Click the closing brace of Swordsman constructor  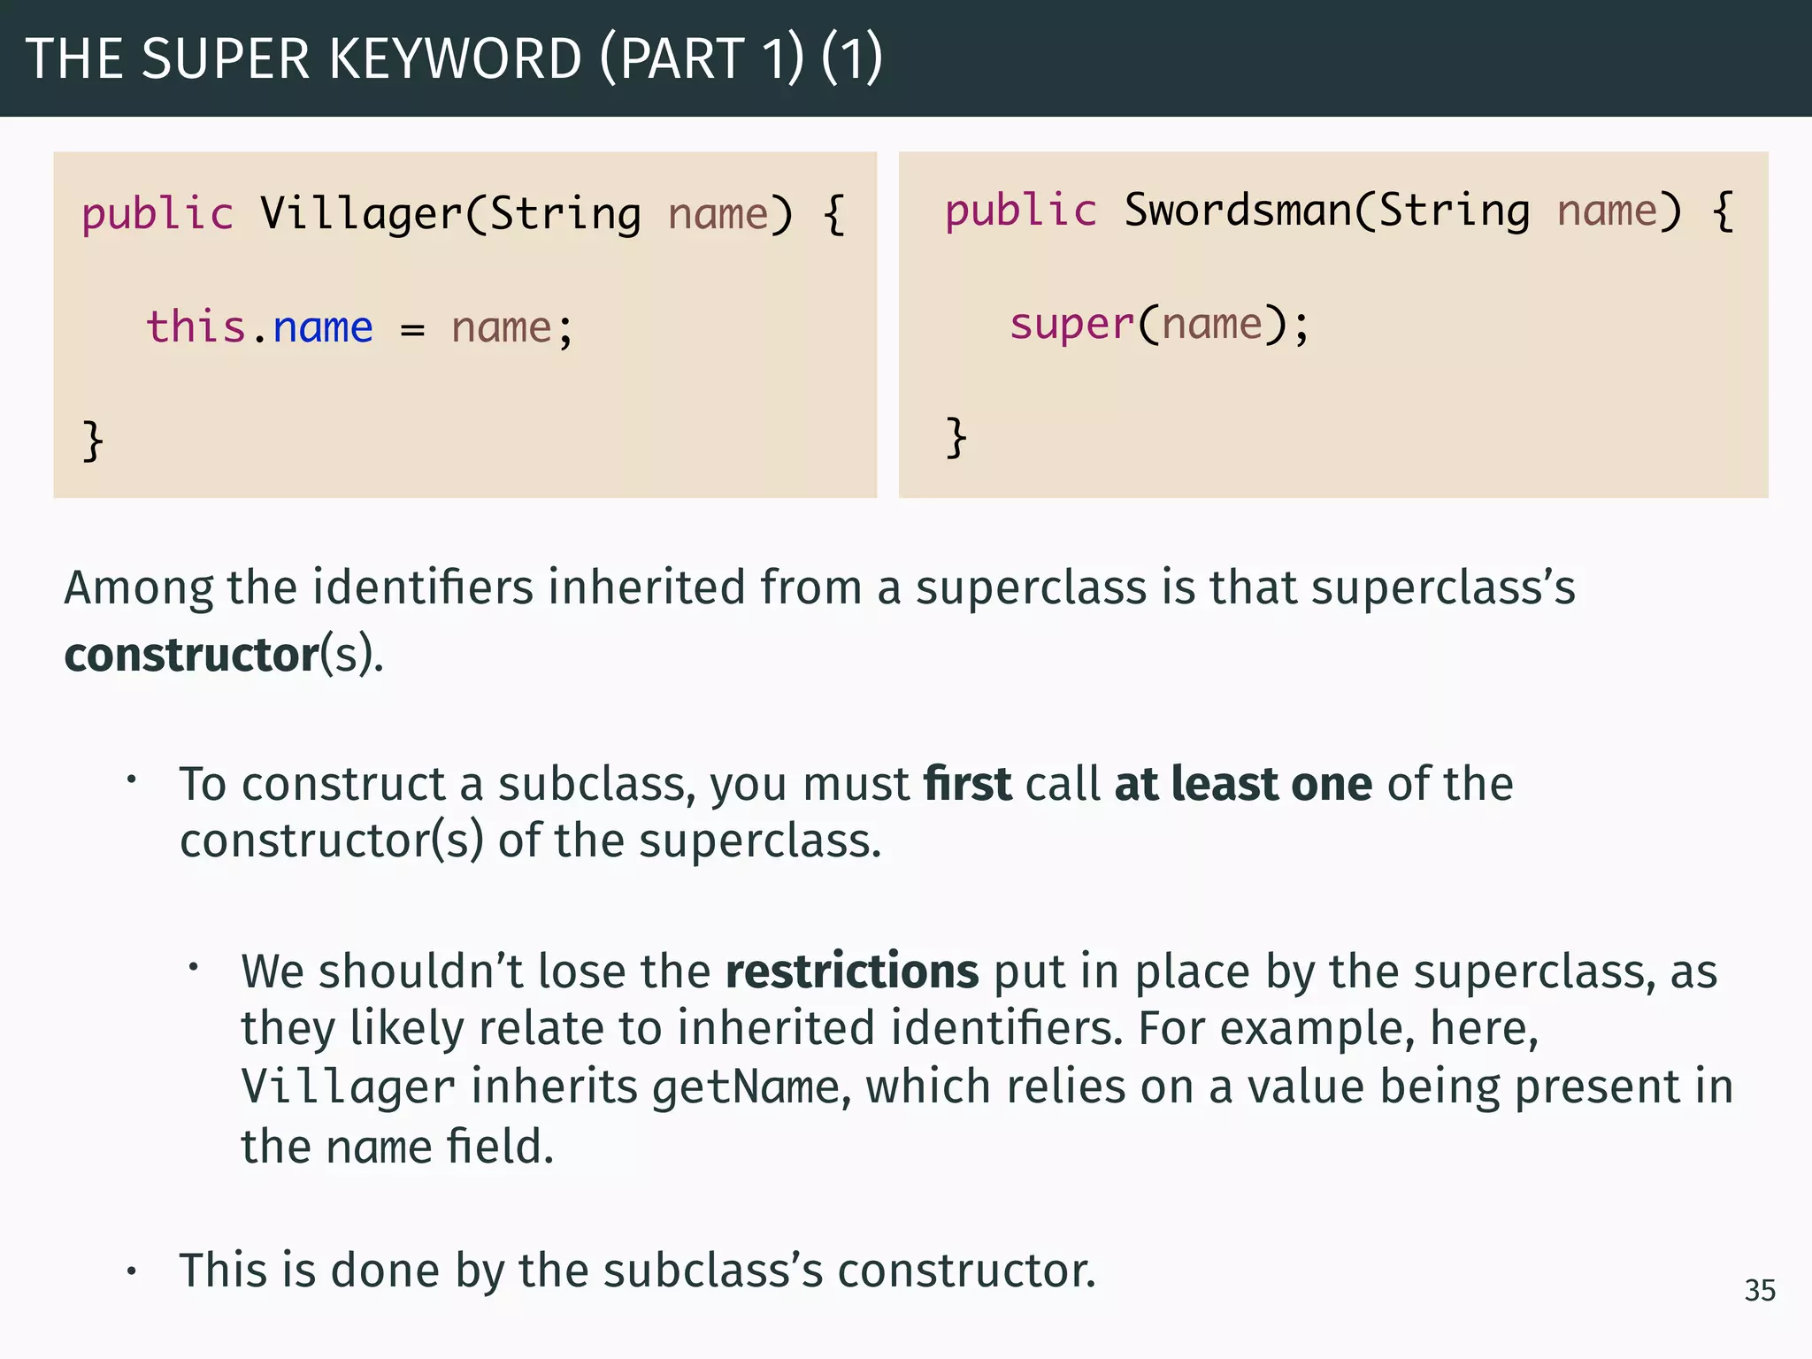click(x=956, y=437)
